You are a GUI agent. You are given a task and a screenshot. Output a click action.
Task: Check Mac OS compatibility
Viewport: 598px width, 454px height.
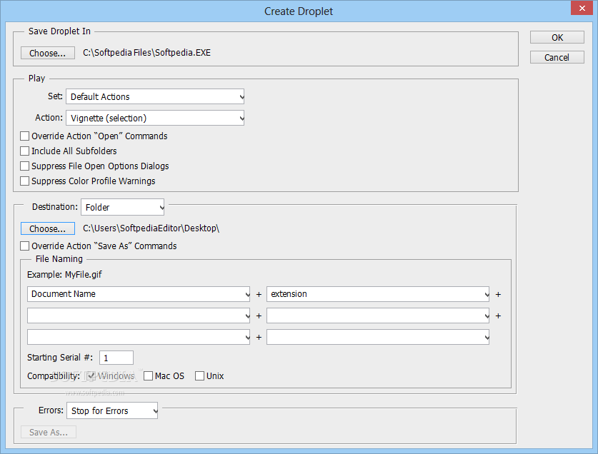pyautogui.click(x=149, y=376)
